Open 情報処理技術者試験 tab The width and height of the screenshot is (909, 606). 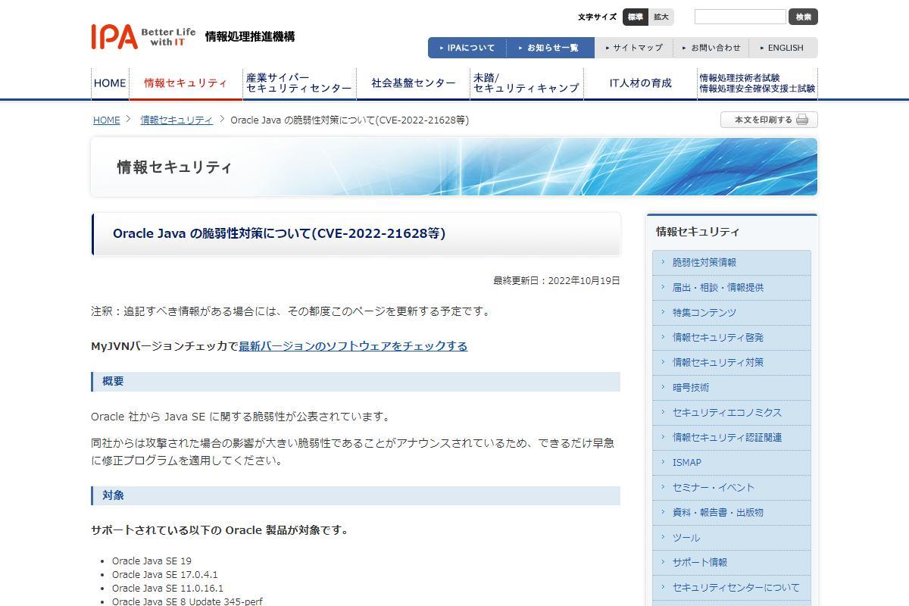pyautogui.click(x=757, y=83)
